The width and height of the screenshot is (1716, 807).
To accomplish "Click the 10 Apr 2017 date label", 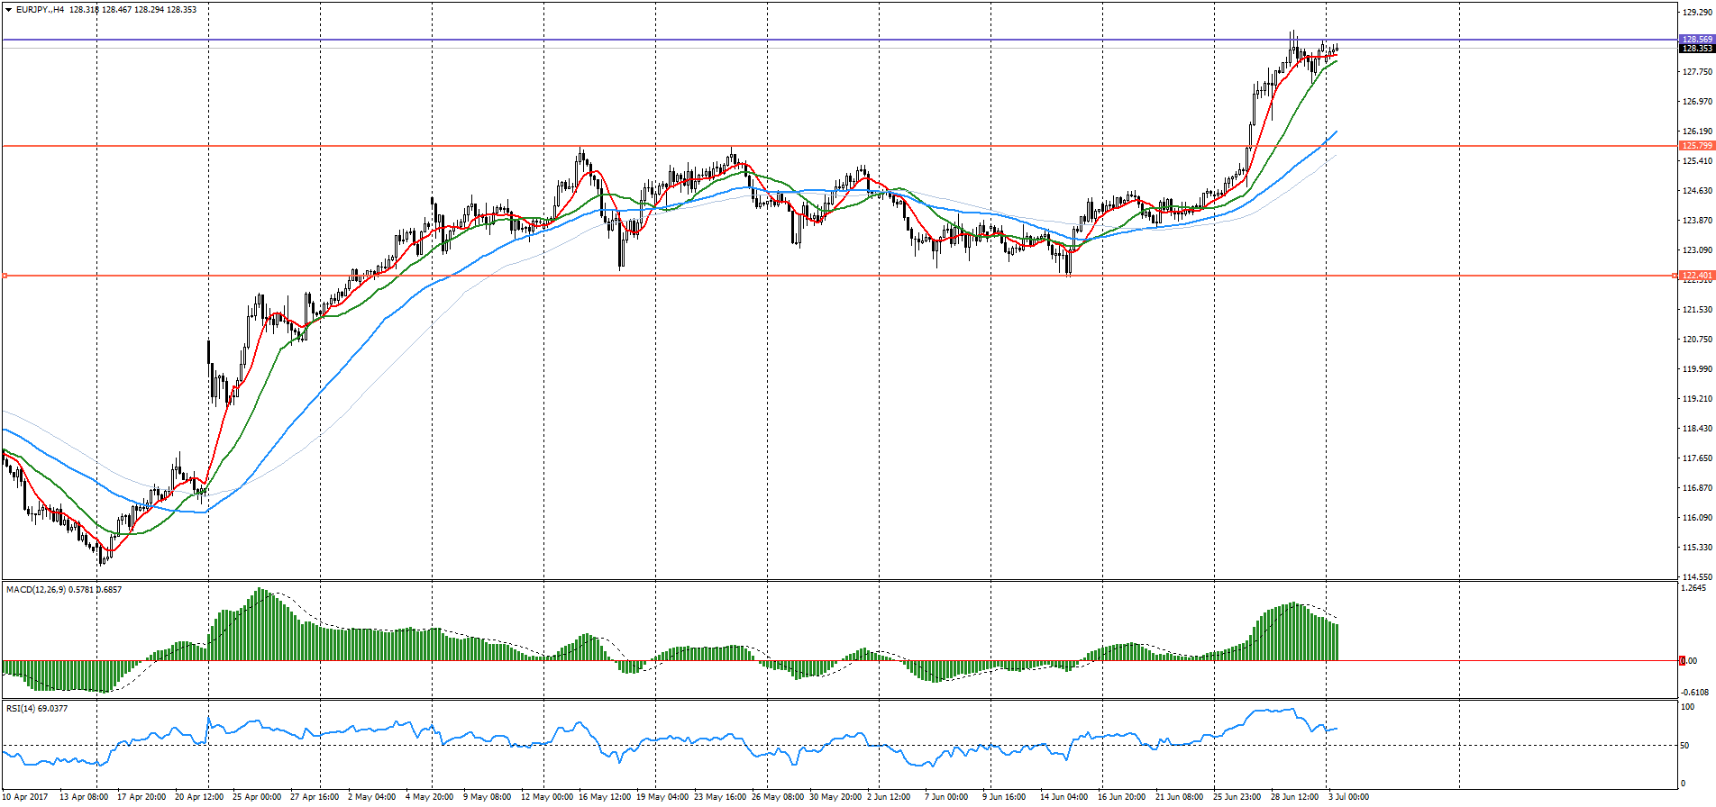I will point(25,797).
